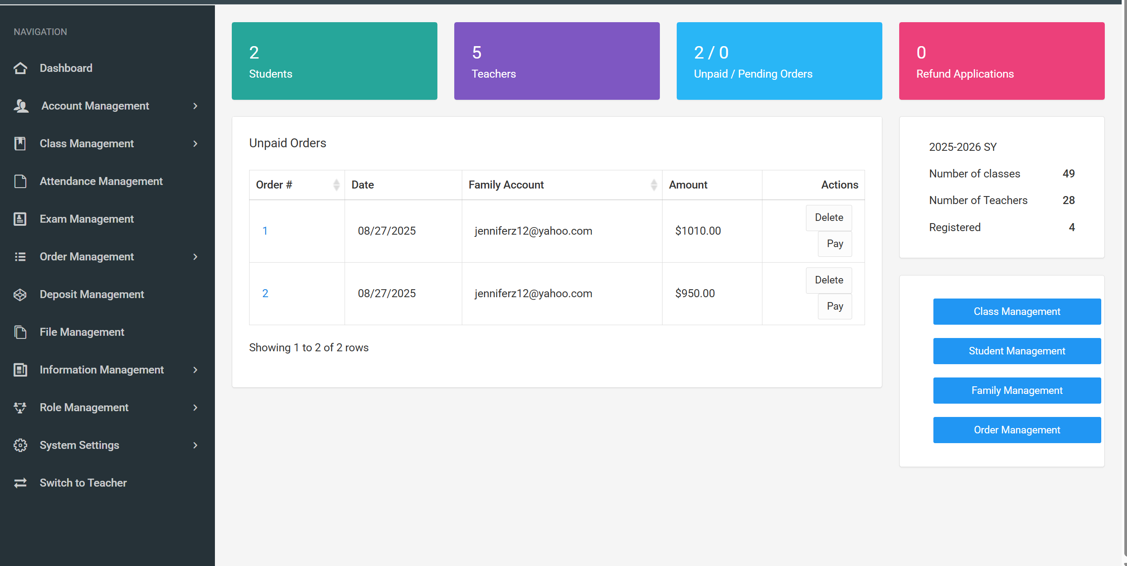The width and height of the screenshot is (1127, 566).
Task: Sort table by Family Account column
Action: pyautogui.click(x=654, y=185)
